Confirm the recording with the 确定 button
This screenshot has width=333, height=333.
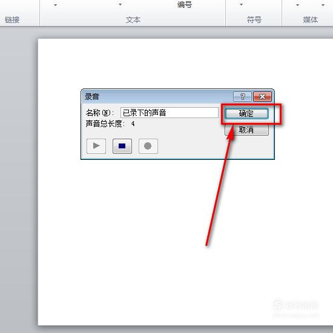coord(246,113)
